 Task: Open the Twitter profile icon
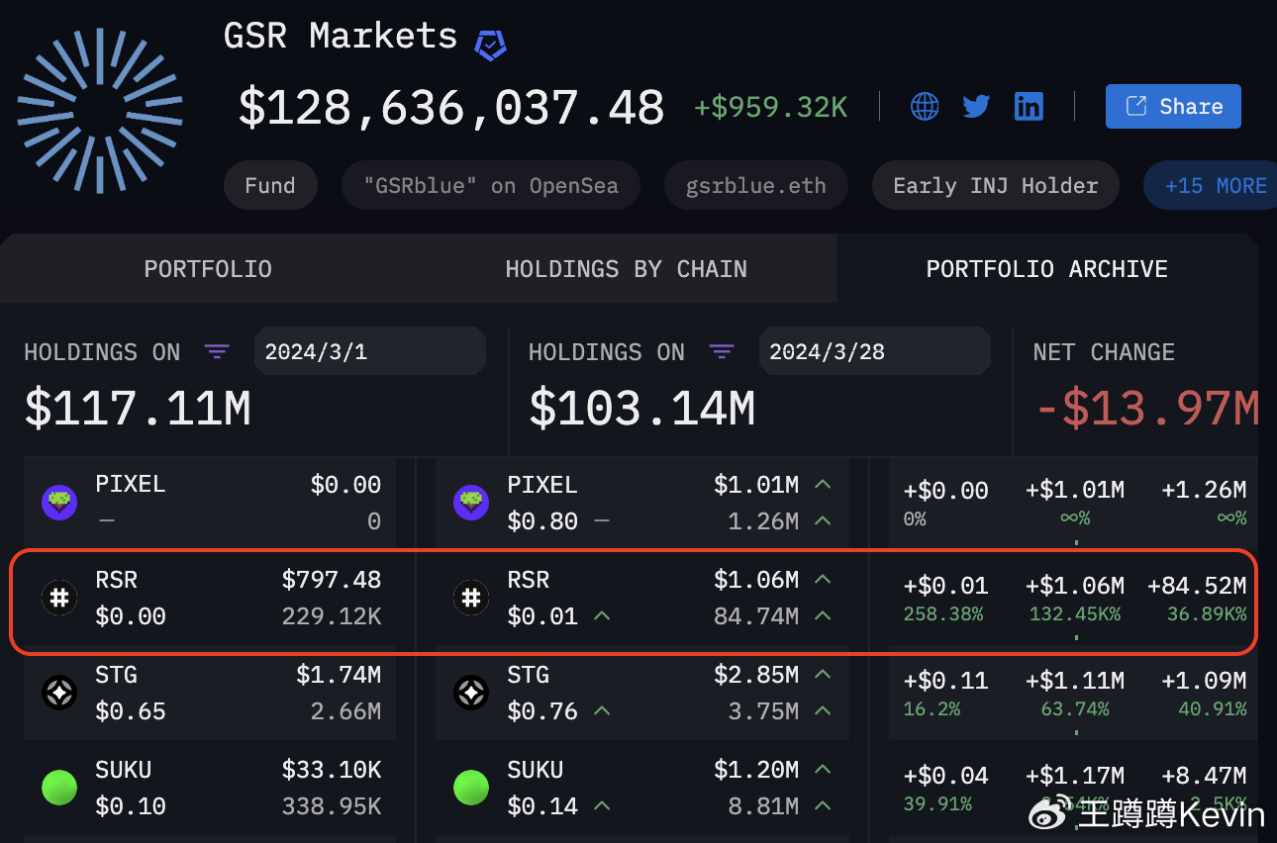pos(976,106)
